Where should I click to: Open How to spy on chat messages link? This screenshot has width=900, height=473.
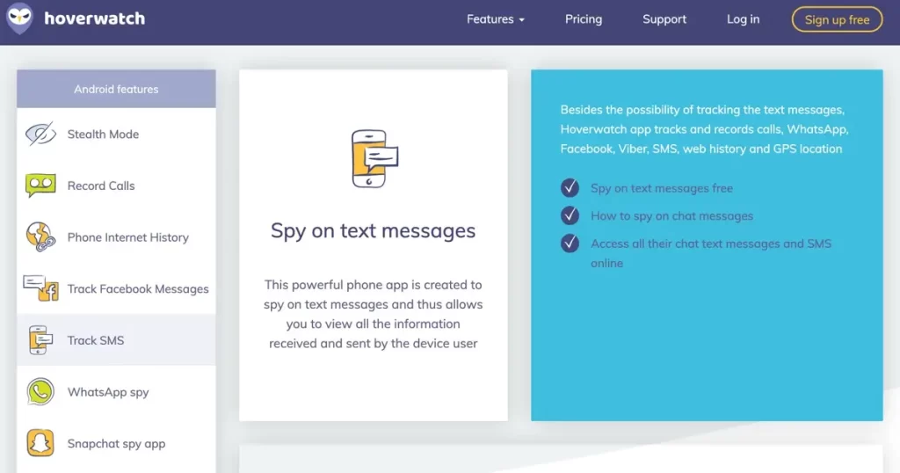click(x=671, y=215)
